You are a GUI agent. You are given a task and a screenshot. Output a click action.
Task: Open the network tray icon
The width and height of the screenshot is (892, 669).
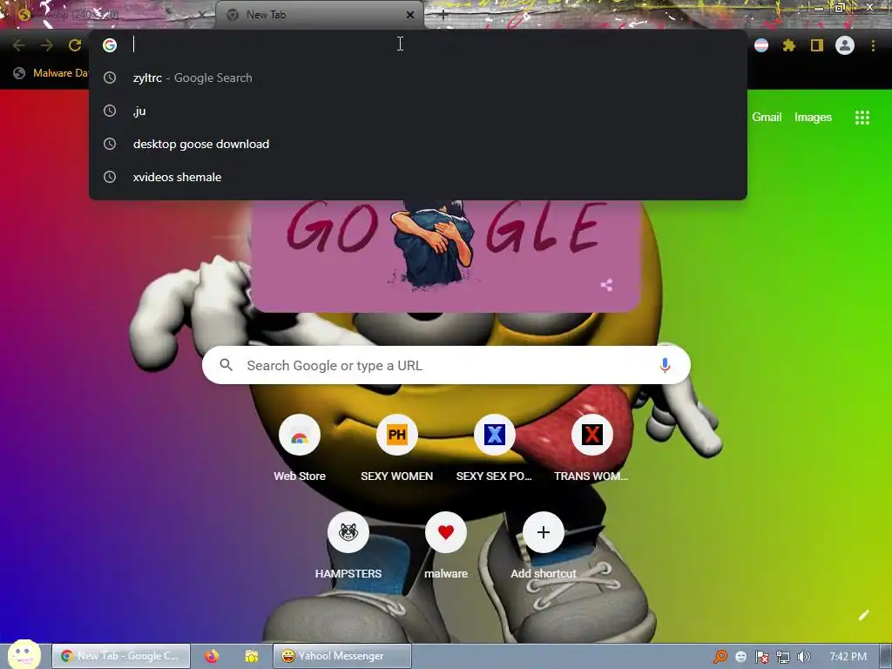click(783, 657)
